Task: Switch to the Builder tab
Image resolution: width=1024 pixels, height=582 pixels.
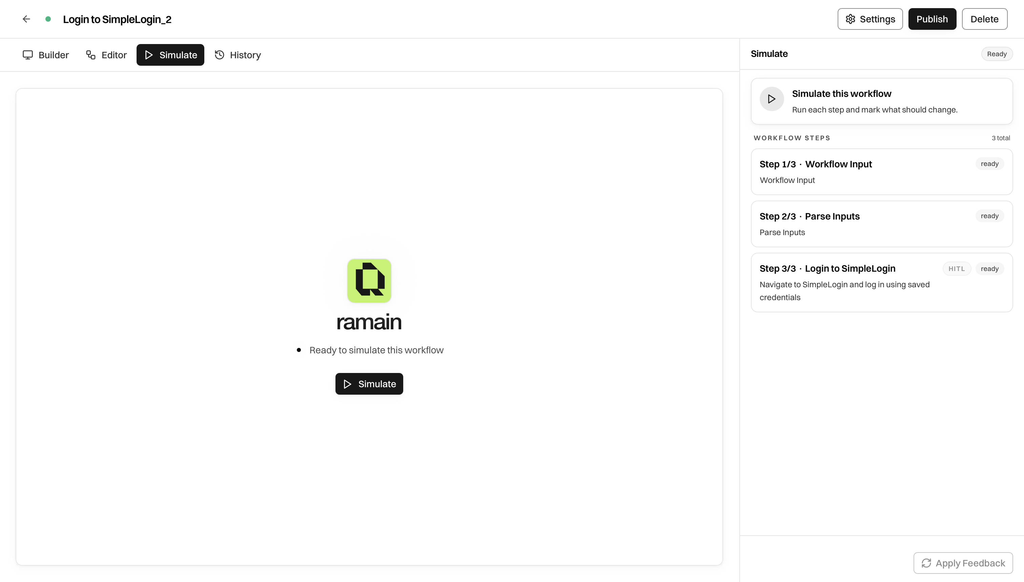Action: tap(45, 55)
